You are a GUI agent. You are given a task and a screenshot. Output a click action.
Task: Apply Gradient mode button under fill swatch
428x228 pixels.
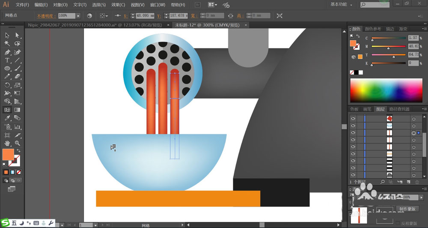12,172
